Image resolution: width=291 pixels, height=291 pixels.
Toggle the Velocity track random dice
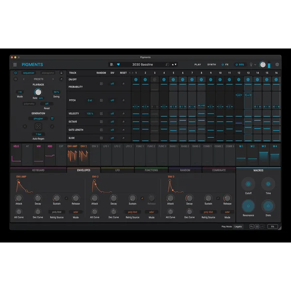pyautogui.click(x=101, y=113)
